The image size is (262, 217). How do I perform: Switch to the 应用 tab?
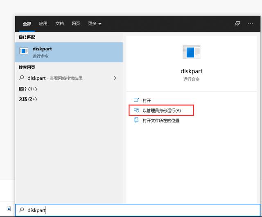click(43, 24)
